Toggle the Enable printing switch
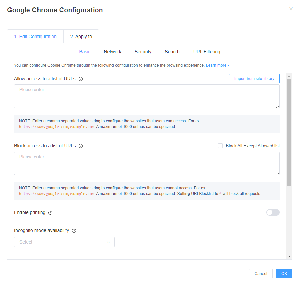The image size is (300, 286). tap(273, 212)
